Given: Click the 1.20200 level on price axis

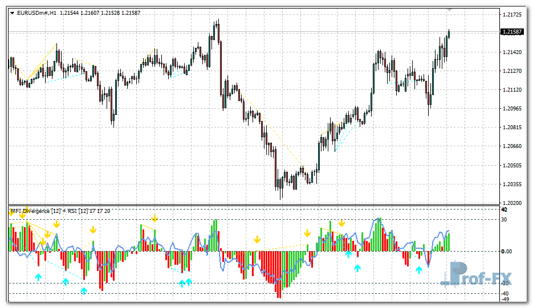Looking at the screenshot, I should pyautogui.click(x=511, y=203).
